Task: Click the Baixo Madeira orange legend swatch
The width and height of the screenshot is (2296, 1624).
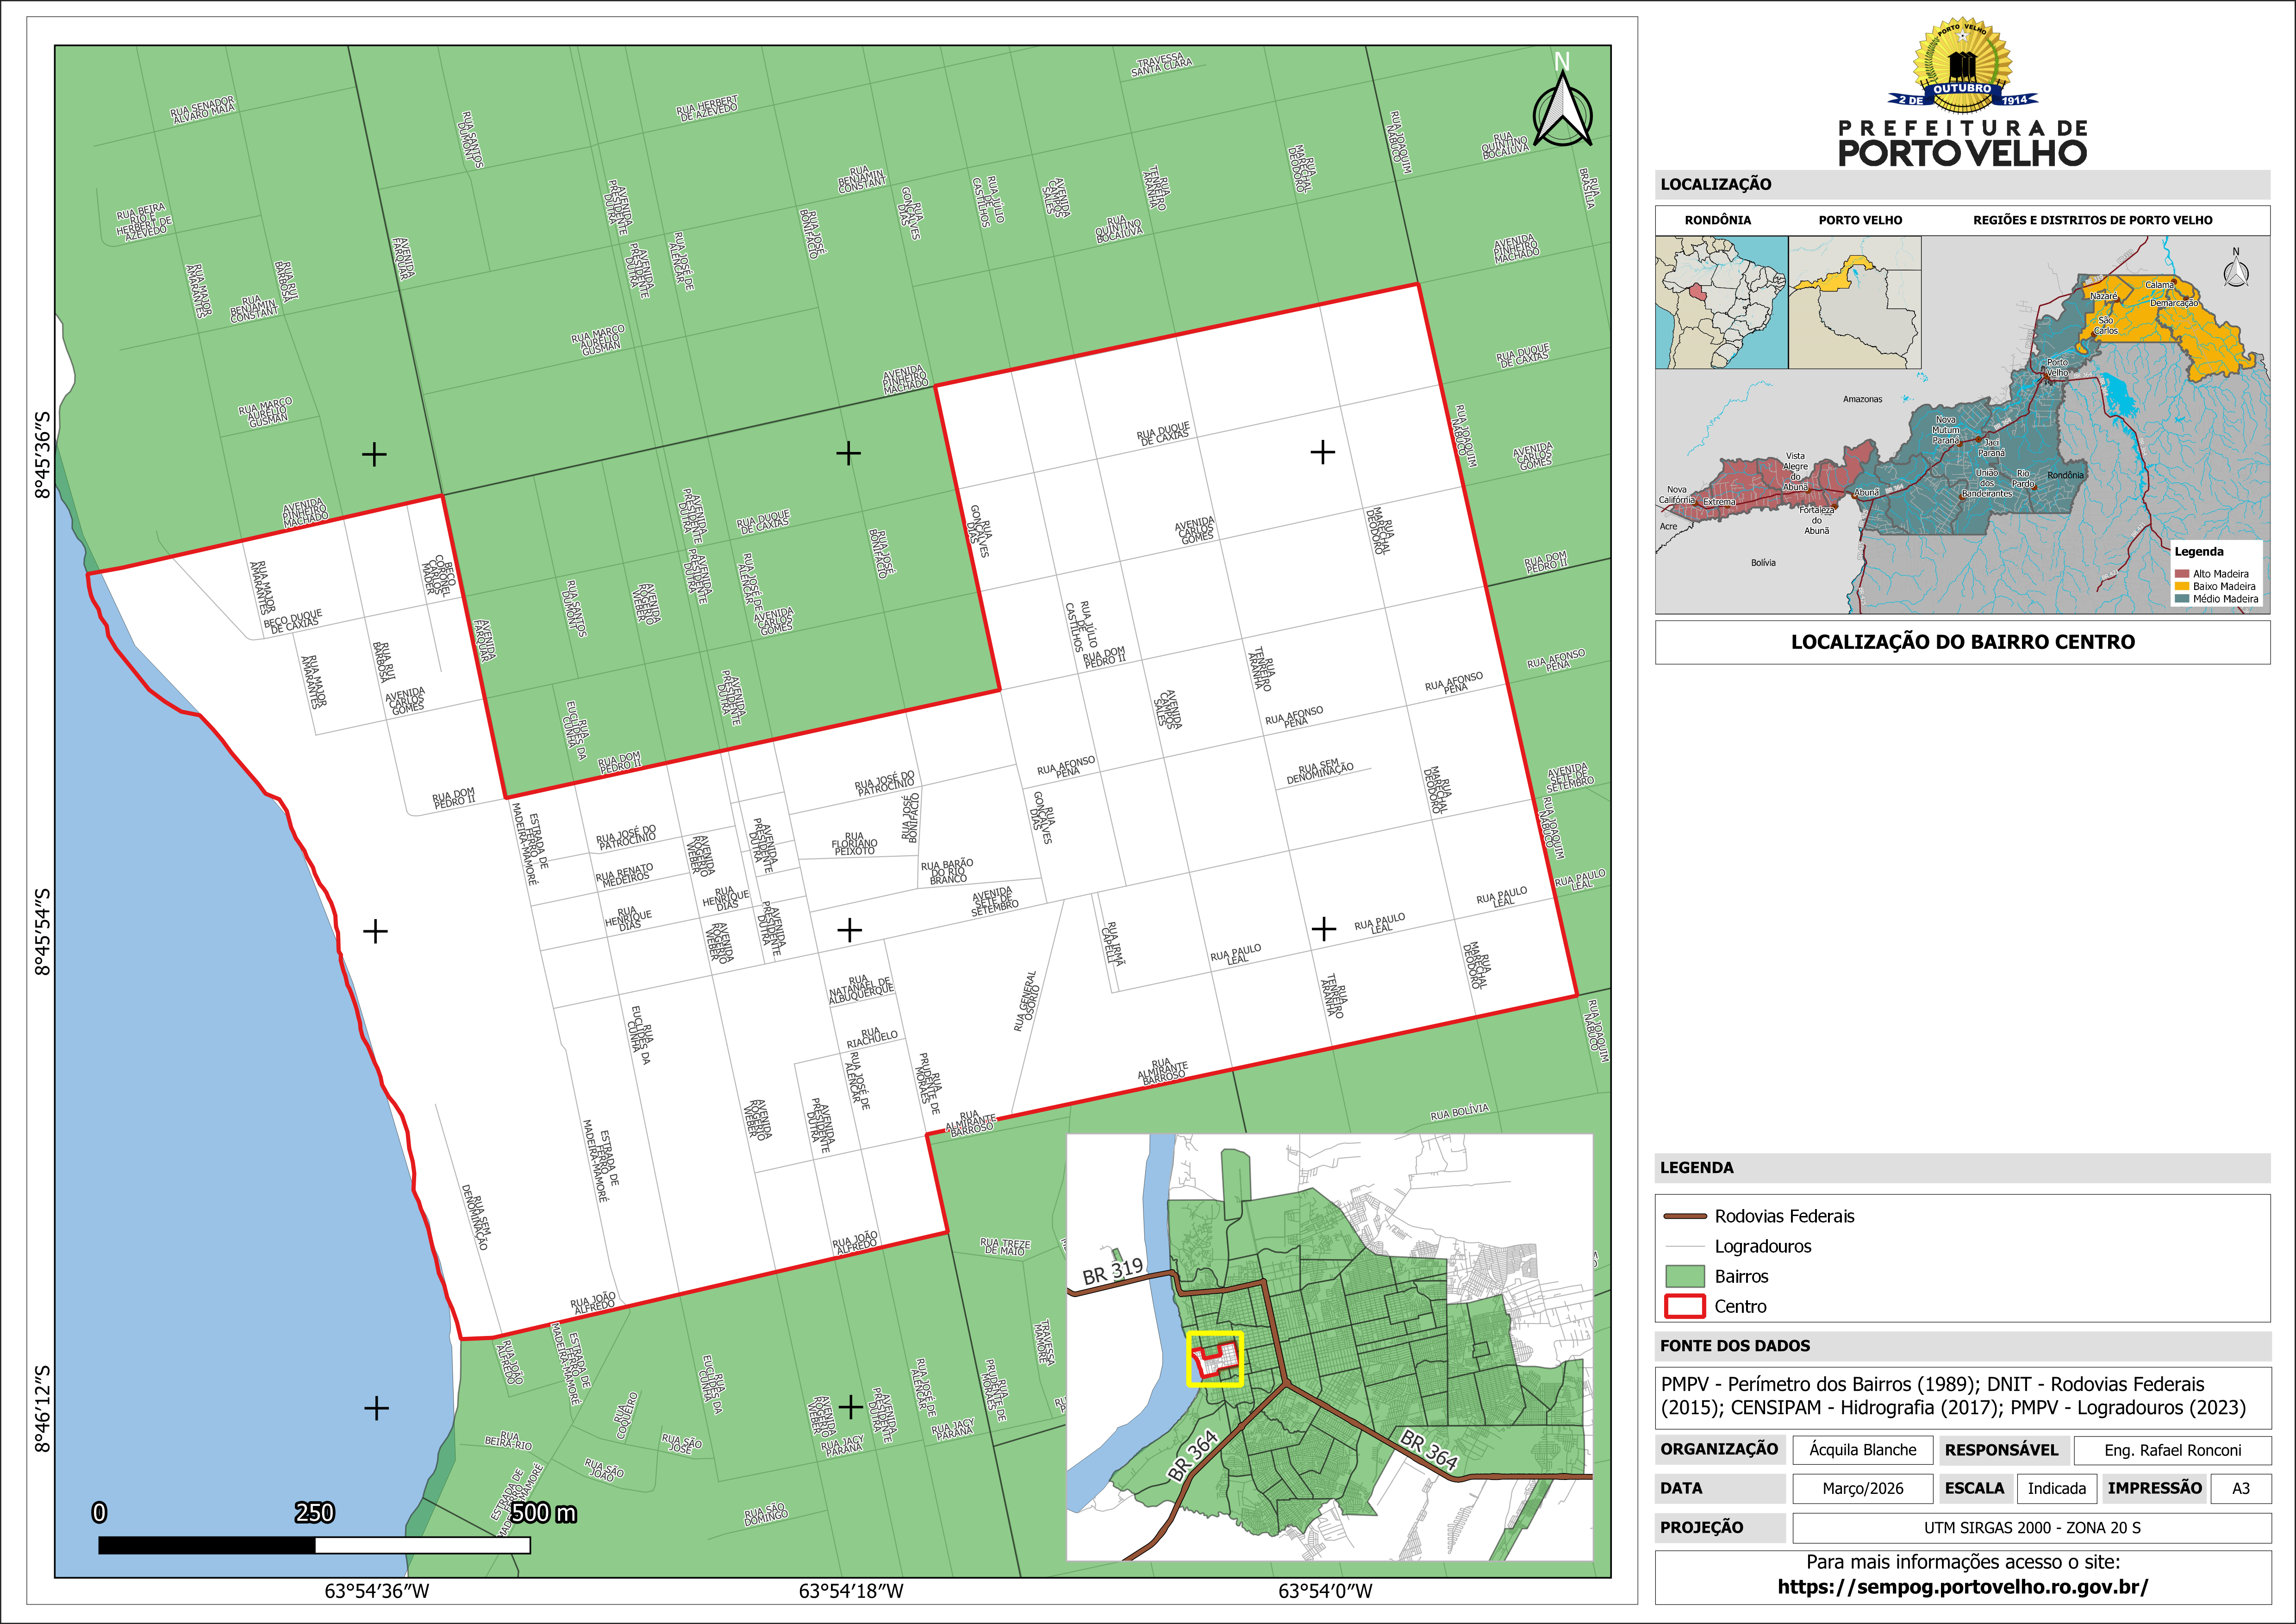Action: [x=2181, y=586]
